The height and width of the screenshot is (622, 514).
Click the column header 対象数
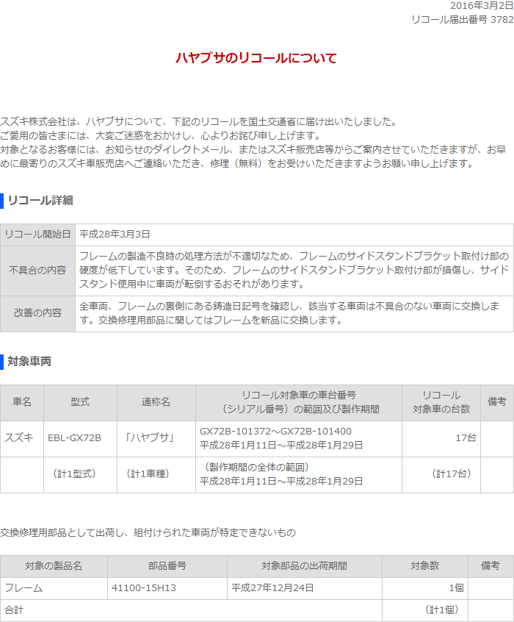coord(425,566)
